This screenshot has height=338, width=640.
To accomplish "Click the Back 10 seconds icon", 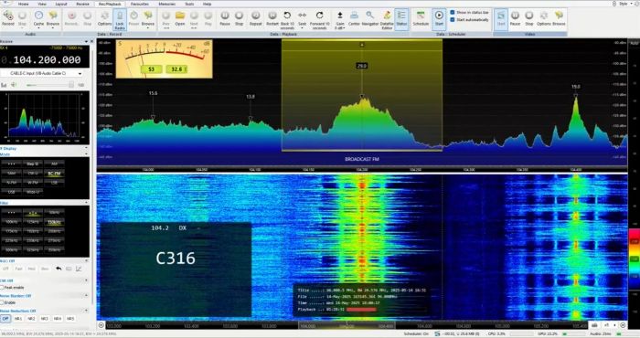I will tap(287, 20).
